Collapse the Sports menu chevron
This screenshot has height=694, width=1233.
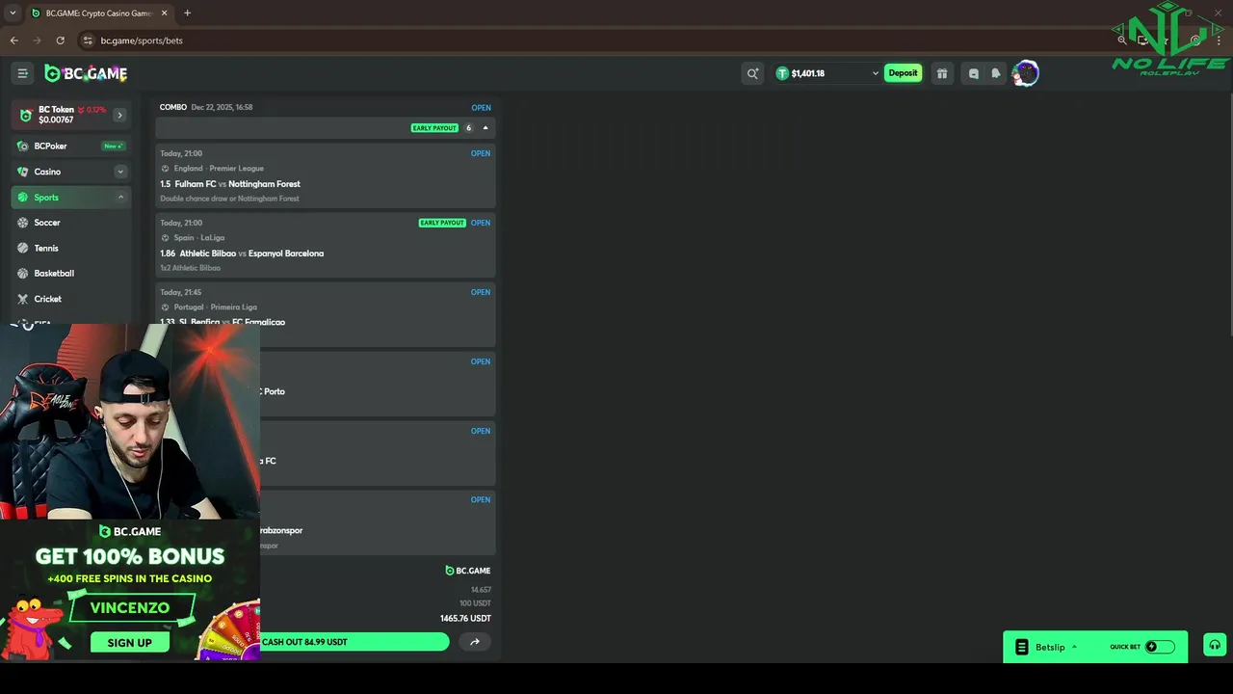tap(120, 197)
